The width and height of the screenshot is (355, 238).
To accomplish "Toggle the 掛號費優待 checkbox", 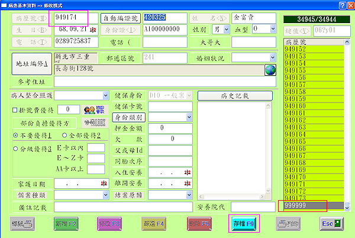I will tap(15, 110).
